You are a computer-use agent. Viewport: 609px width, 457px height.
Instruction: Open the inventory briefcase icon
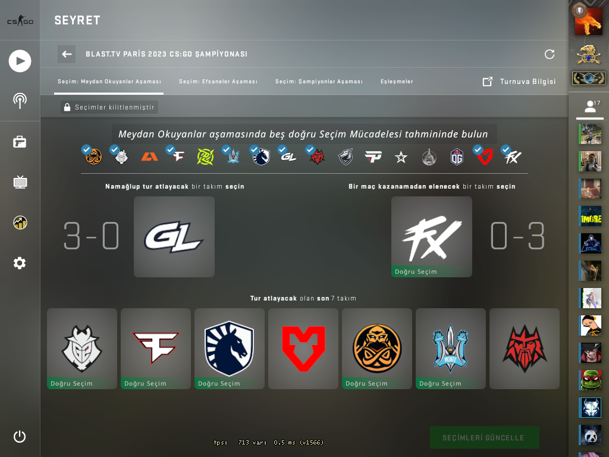click(x=20, y=142)
